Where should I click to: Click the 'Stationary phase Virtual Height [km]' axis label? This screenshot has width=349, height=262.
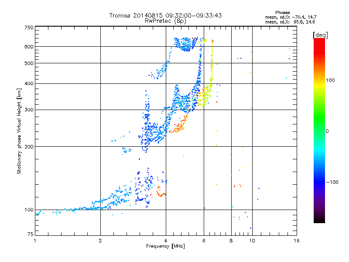pyautogui.click(x=19, y=131)
